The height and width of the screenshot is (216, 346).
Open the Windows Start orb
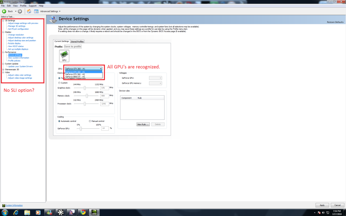click(5, 212)
